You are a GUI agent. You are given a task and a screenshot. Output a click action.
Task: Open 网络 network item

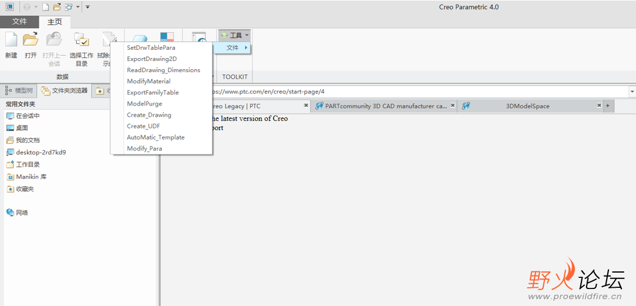click(x=18, y=212)
